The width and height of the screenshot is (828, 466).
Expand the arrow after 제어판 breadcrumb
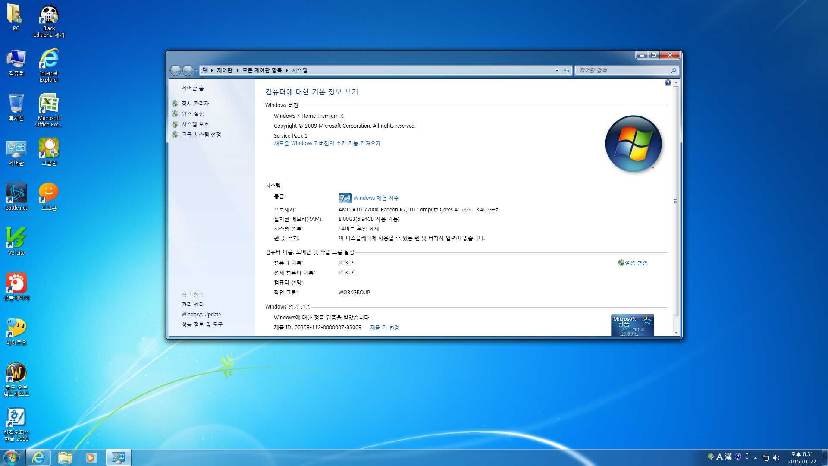pyautogui.click(x=237, y=70)
